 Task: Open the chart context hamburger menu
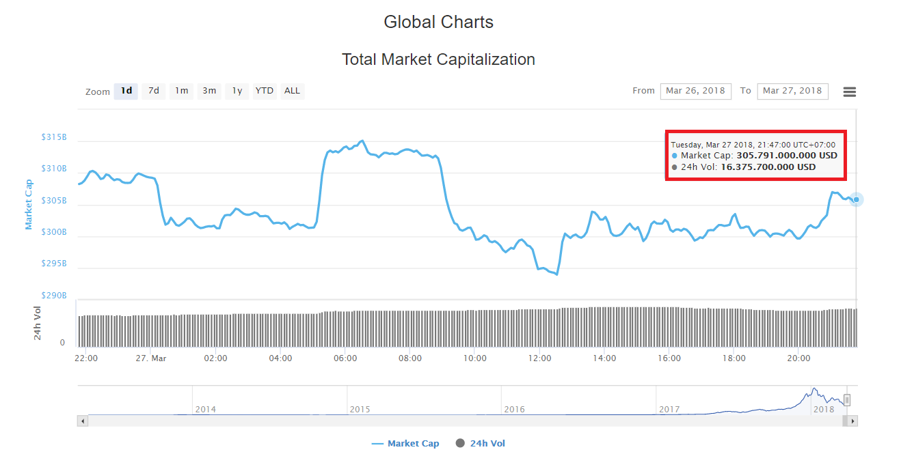849,92
